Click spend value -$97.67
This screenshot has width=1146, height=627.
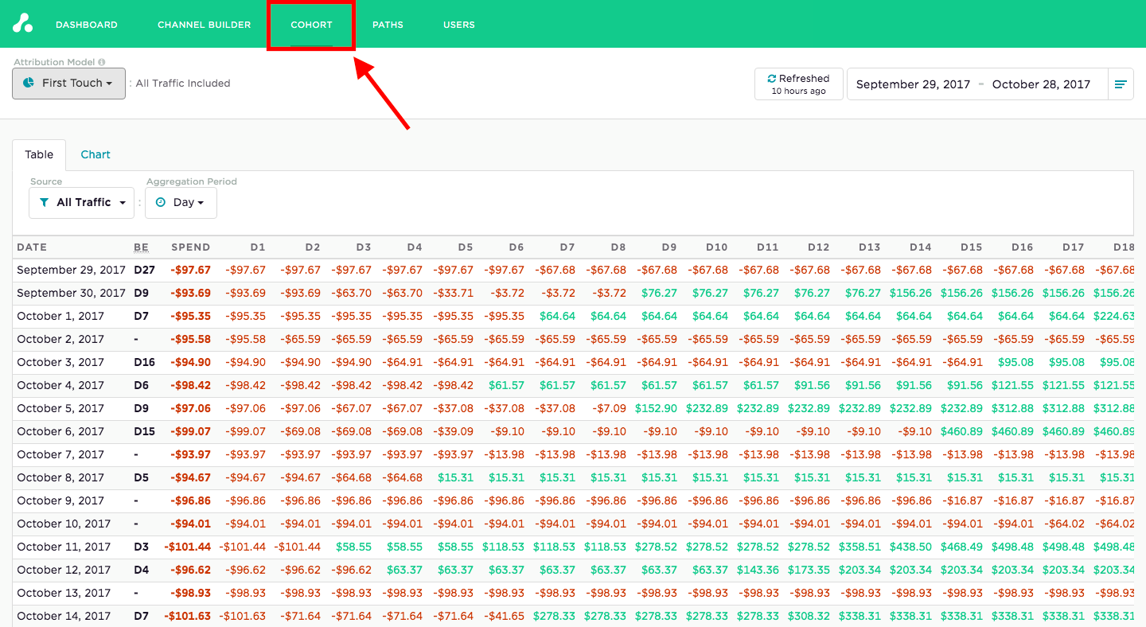tap(191, 270)
